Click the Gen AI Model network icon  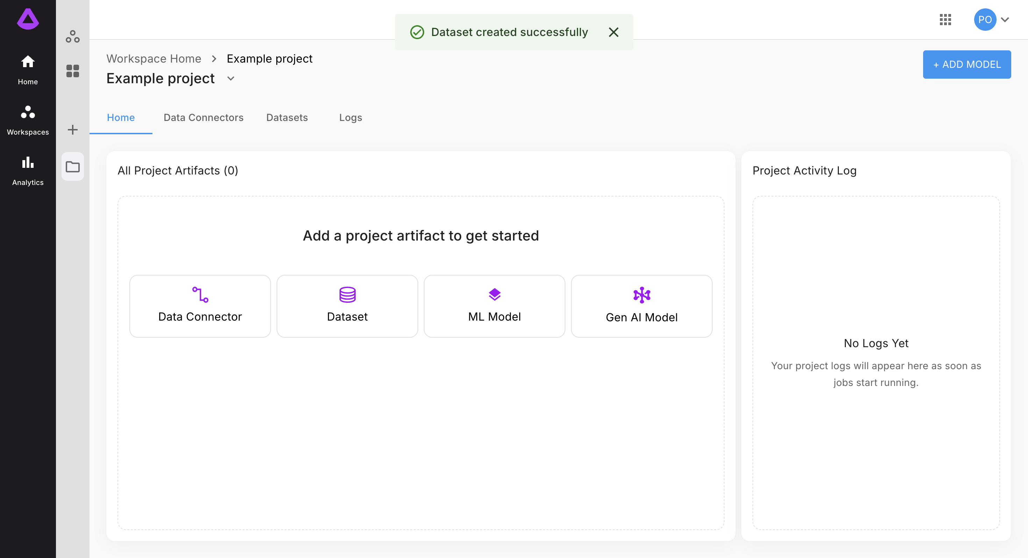[x=641, y=295]
